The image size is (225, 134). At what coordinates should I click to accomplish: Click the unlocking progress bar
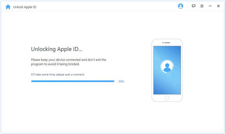coord(73,81)
